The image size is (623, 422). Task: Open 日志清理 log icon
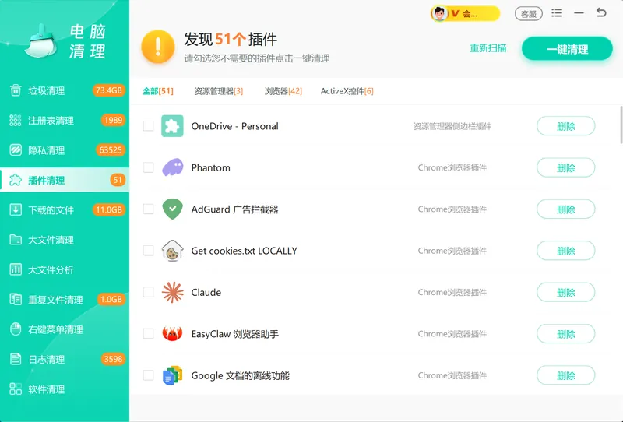pos(16,359)
